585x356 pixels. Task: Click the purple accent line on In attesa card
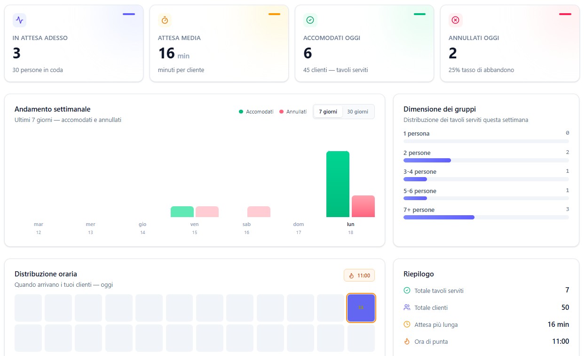click(129, 14)
